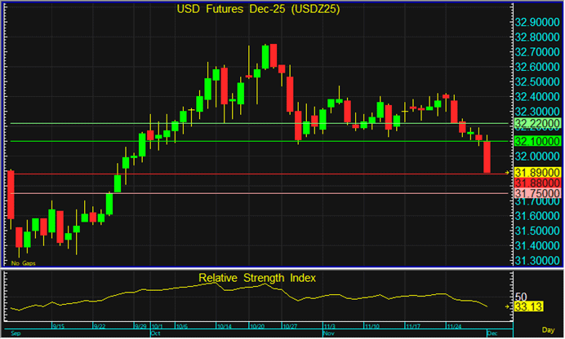Click the Nov month label on time axis

(328, 334)
